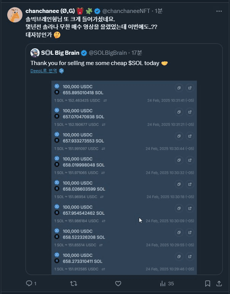The height and width of the screenshot is (294, 230).
Task: Open the reply icon on the tweet
Action: coord(29,283)
